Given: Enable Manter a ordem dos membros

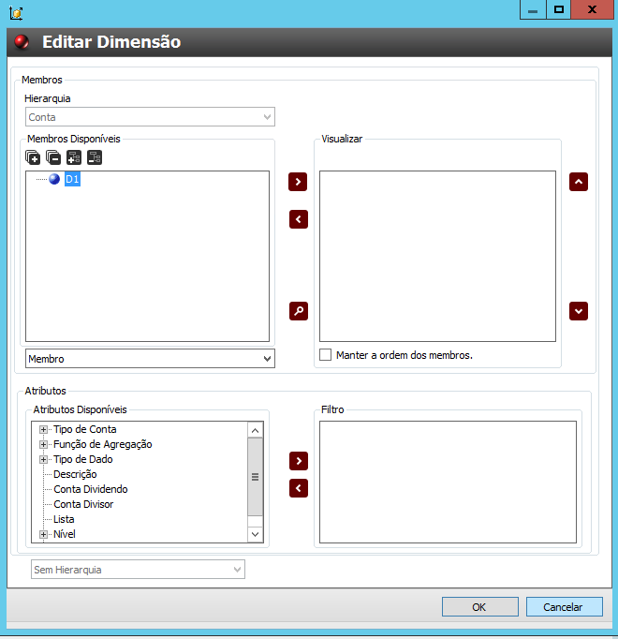Looking at the screenshot, I should [x=325, y=354].
